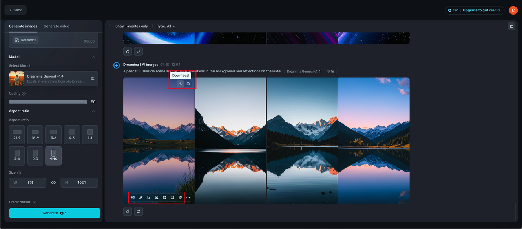Screen dimensions: 522x229
Task: Click regenerate icon below the starry images
Action: 138,51
